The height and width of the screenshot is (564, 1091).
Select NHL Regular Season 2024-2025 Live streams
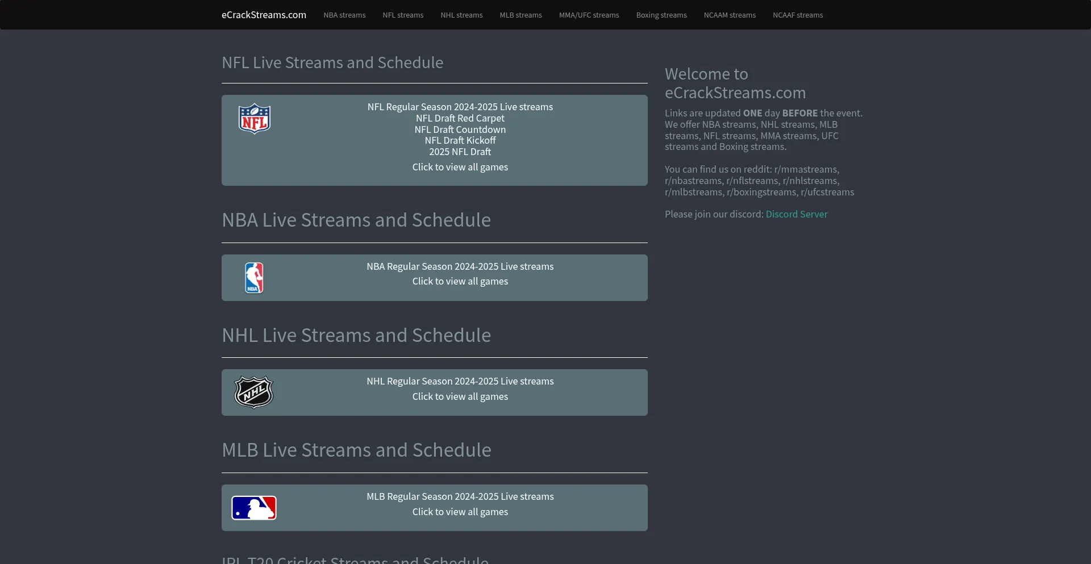460,381
